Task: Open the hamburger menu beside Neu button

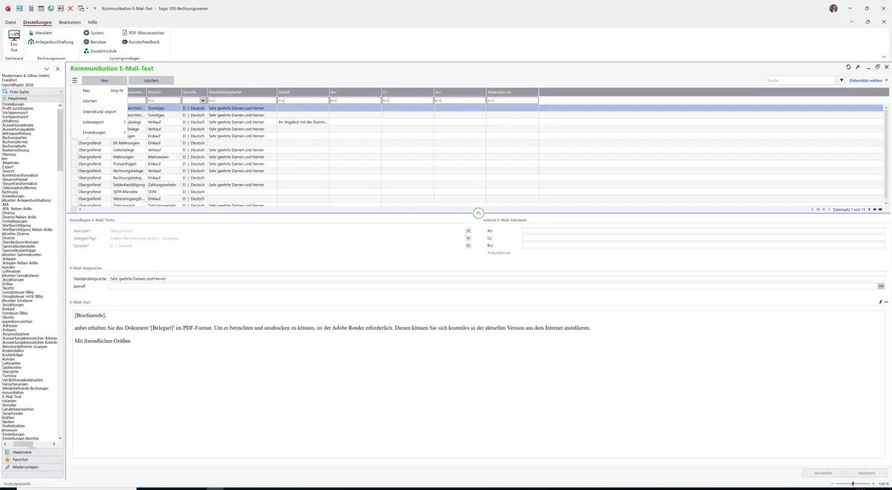Action: coord(74,80)
